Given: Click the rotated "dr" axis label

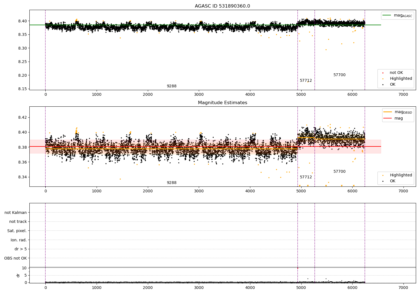Looking at the screenshot, I should (x=18, y=275).
